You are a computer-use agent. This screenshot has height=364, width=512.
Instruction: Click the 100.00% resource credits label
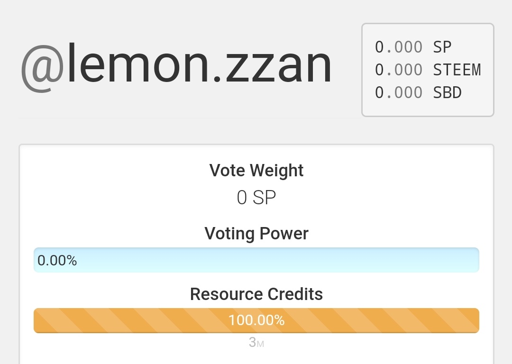pyautogui.click(x=256, y=320)
